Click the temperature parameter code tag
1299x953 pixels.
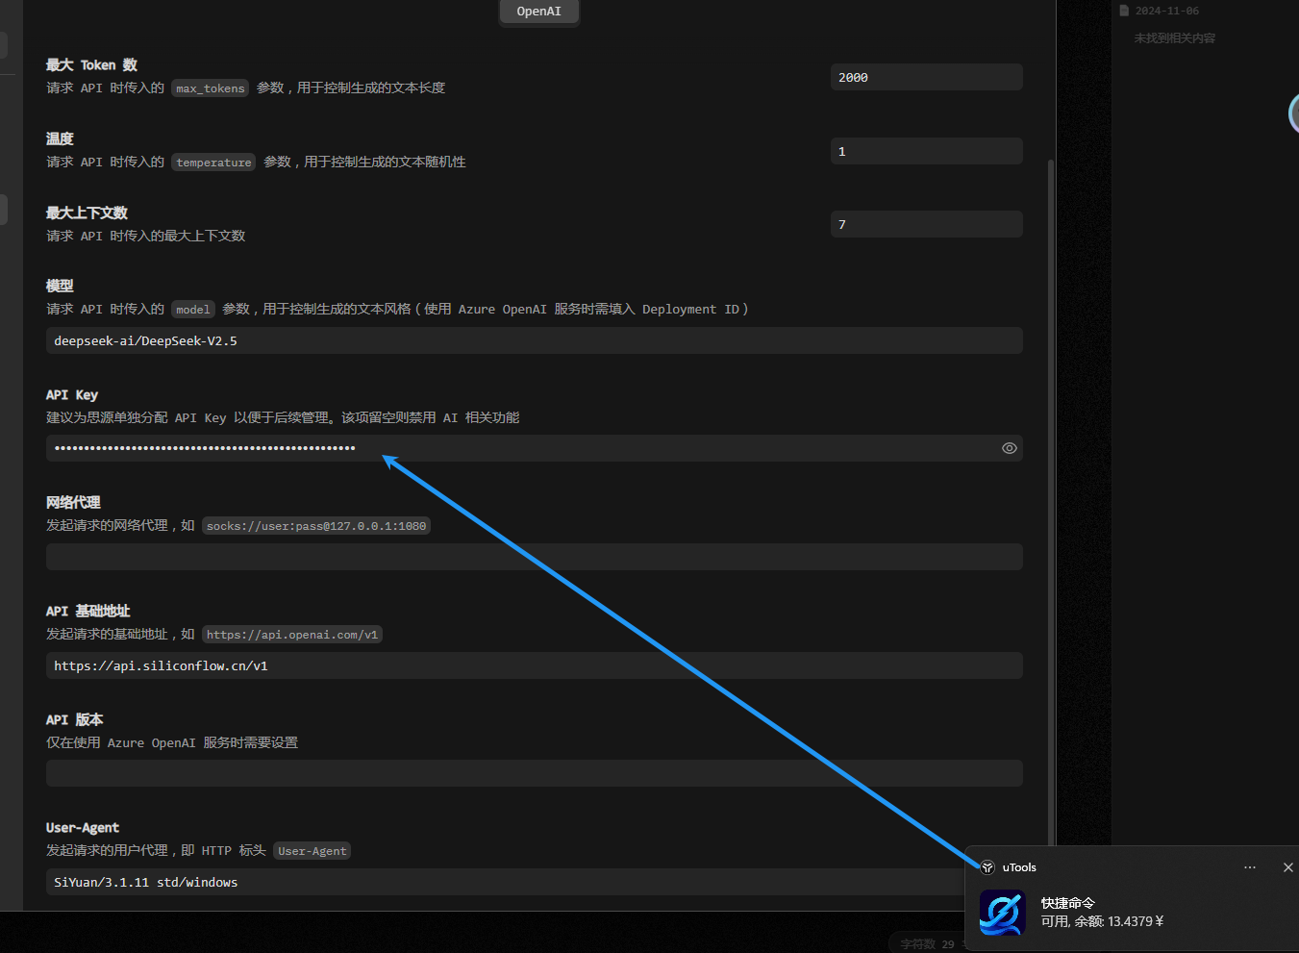pyautogui.click(x=213, y=163)
